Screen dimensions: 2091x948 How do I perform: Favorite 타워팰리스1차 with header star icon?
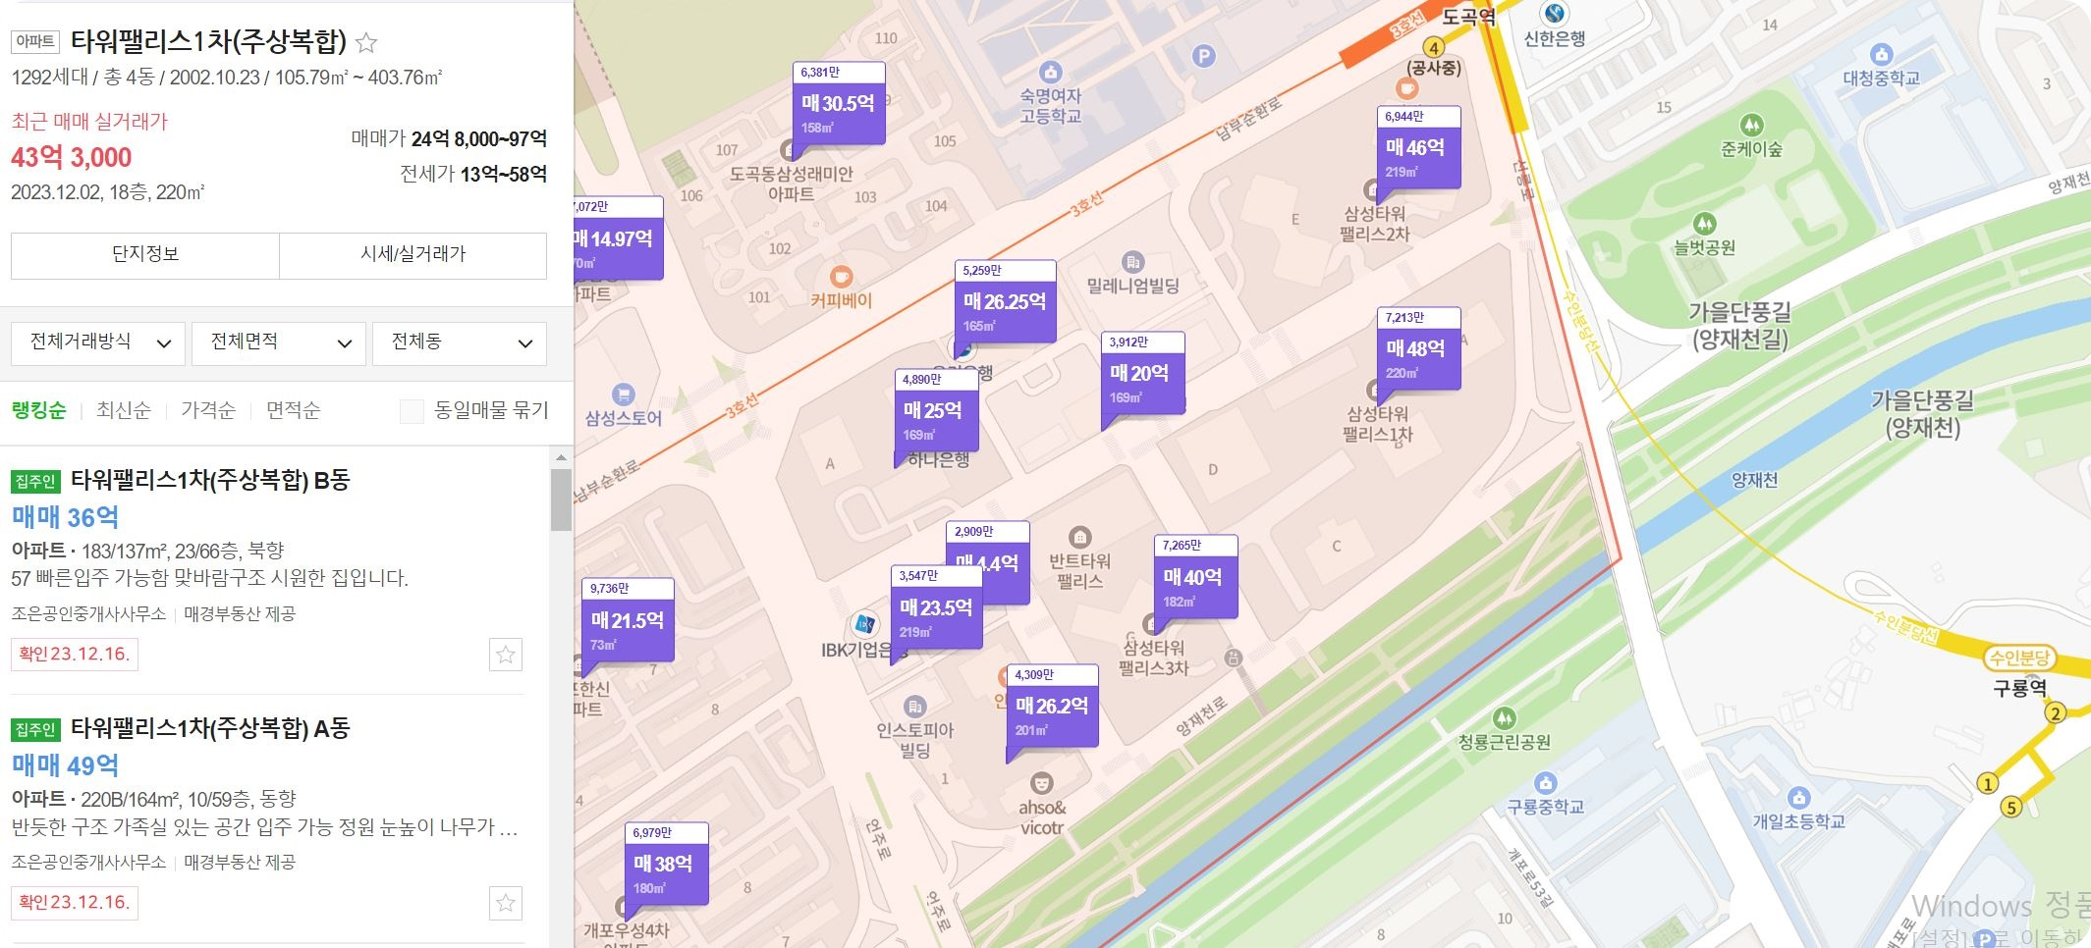[366, 42]
